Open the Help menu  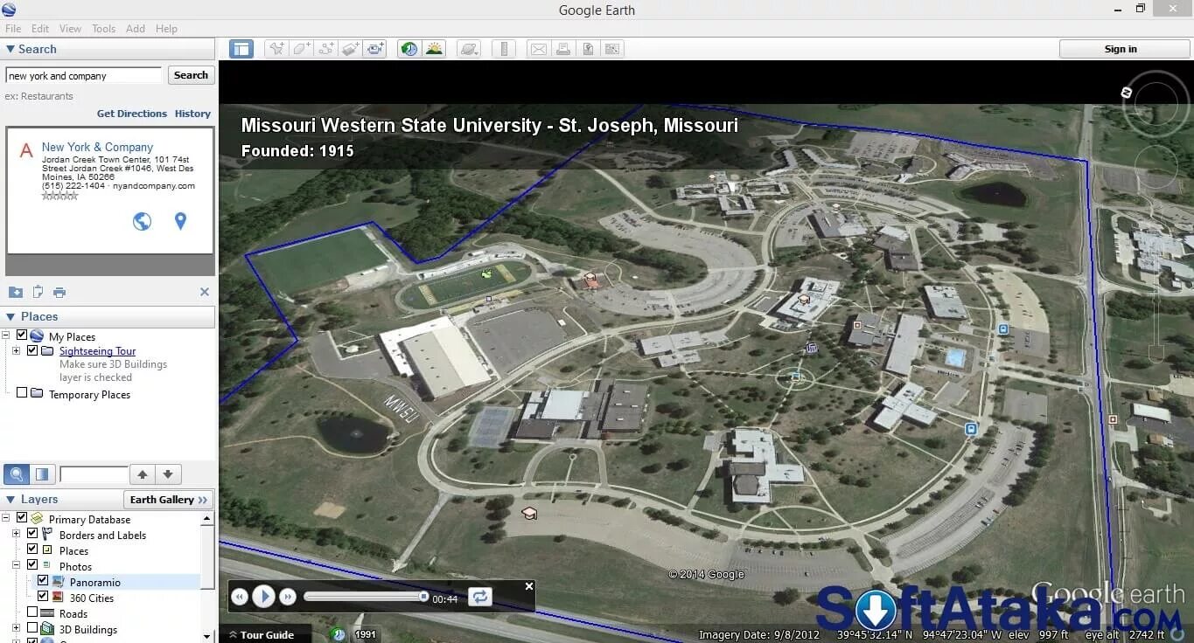point(166,29)
